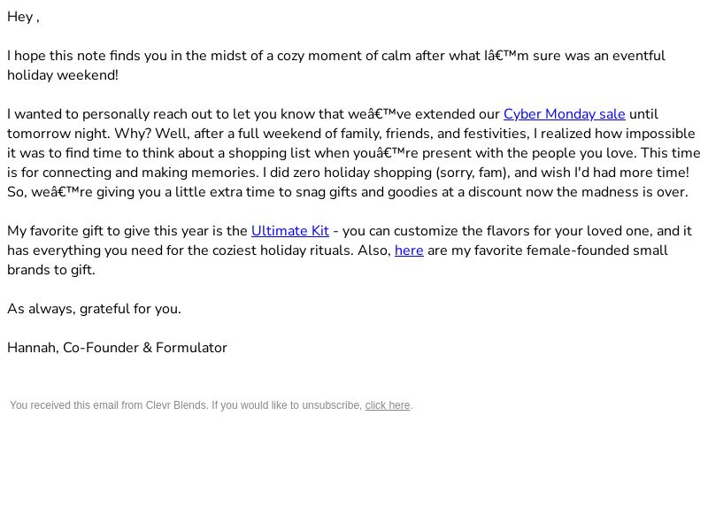This screenshot has height=531, width=708.
Task: Click the "click here" unsubscribe link
Action: pyautogui.click(x=388, y=405)
